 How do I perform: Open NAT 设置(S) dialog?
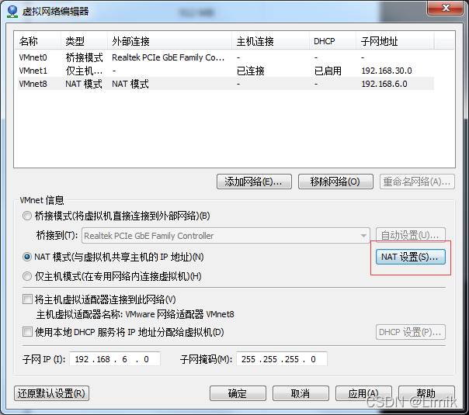coord(410,257)
